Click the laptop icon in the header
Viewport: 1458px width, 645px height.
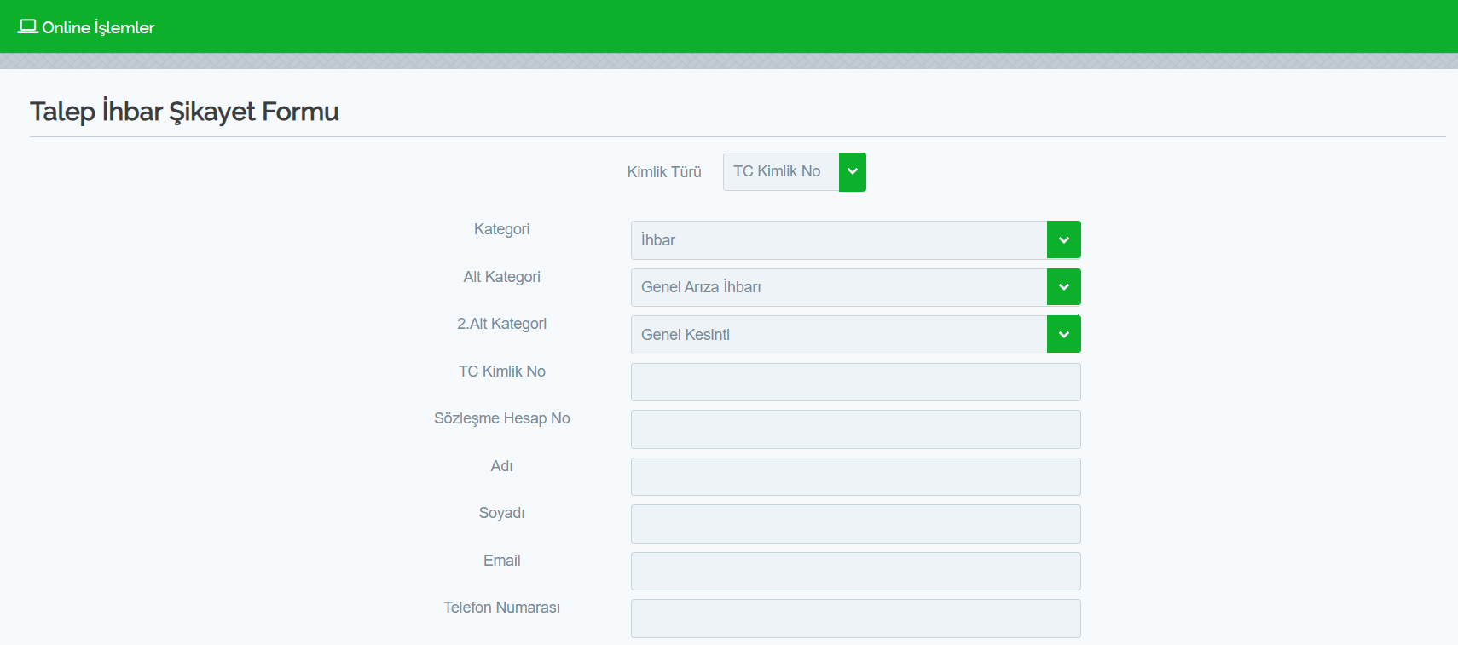coord(27,26)
